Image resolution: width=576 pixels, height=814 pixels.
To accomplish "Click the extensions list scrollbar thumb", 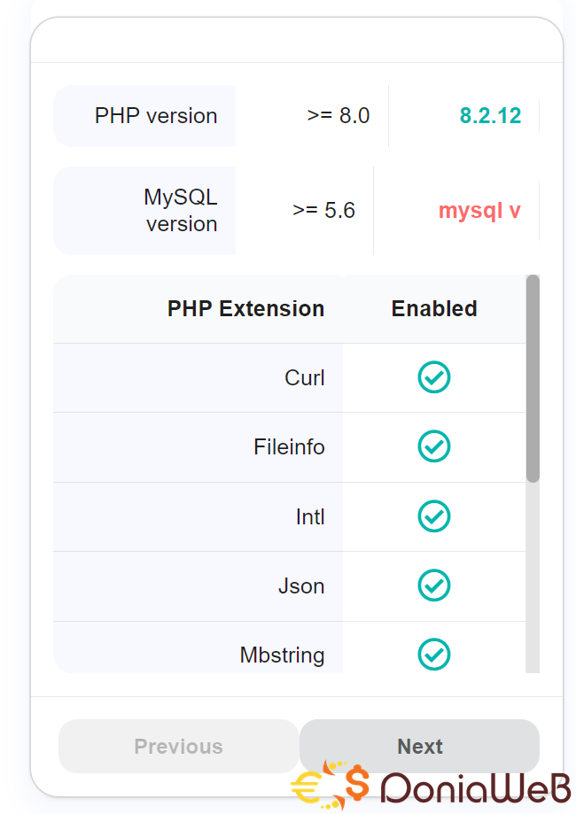I will (533, 378).
